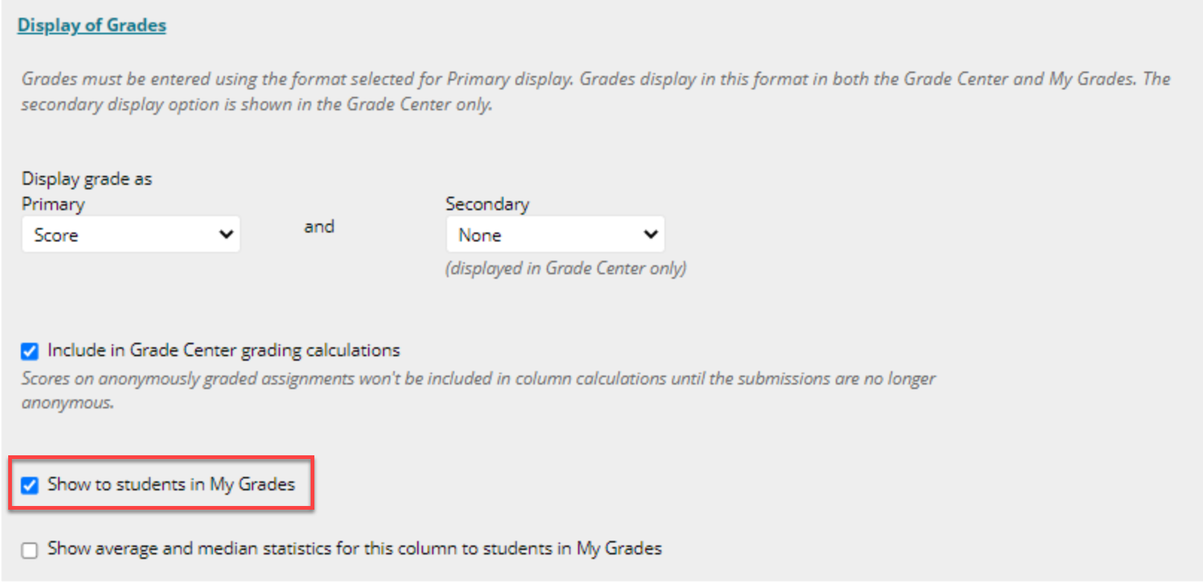This screenshot has height=582, width=1203.
Task: Click the average and median statistics label text
Action: click(355, 548)
